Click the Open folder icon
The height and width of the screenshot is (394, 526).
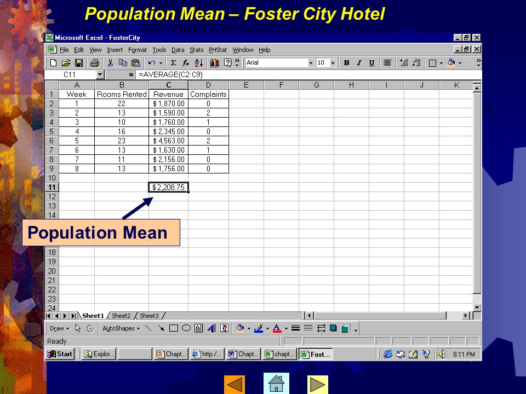[x=66, y=62]
